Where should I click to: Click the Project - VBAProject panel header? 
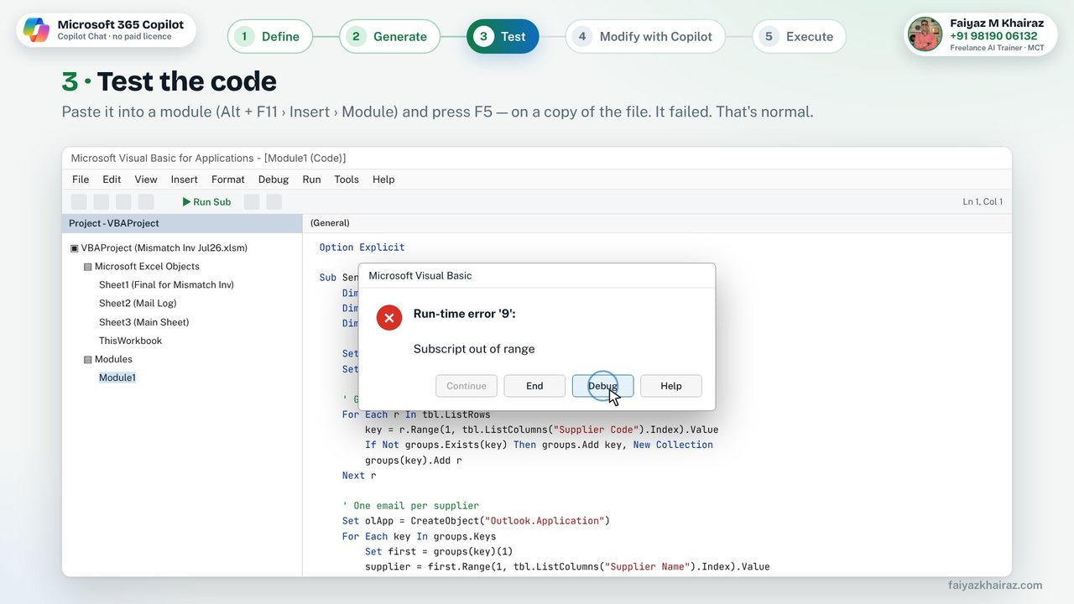pos(182,223)
